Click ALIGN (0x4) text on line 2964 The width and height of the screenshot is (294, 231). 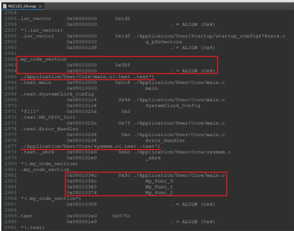[x=198, y=71]
